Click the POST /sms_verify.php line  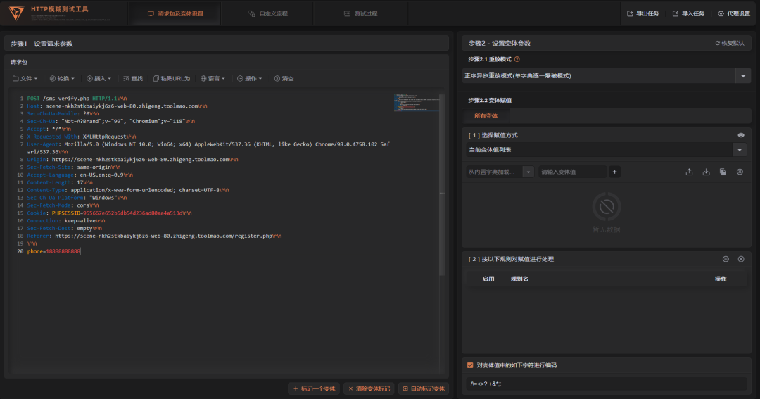[77, 99]
